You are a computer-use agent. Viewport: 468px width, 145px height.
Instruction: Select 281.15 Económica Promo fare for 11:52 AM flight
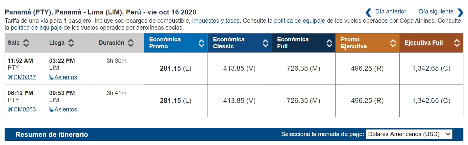[176, 69]
